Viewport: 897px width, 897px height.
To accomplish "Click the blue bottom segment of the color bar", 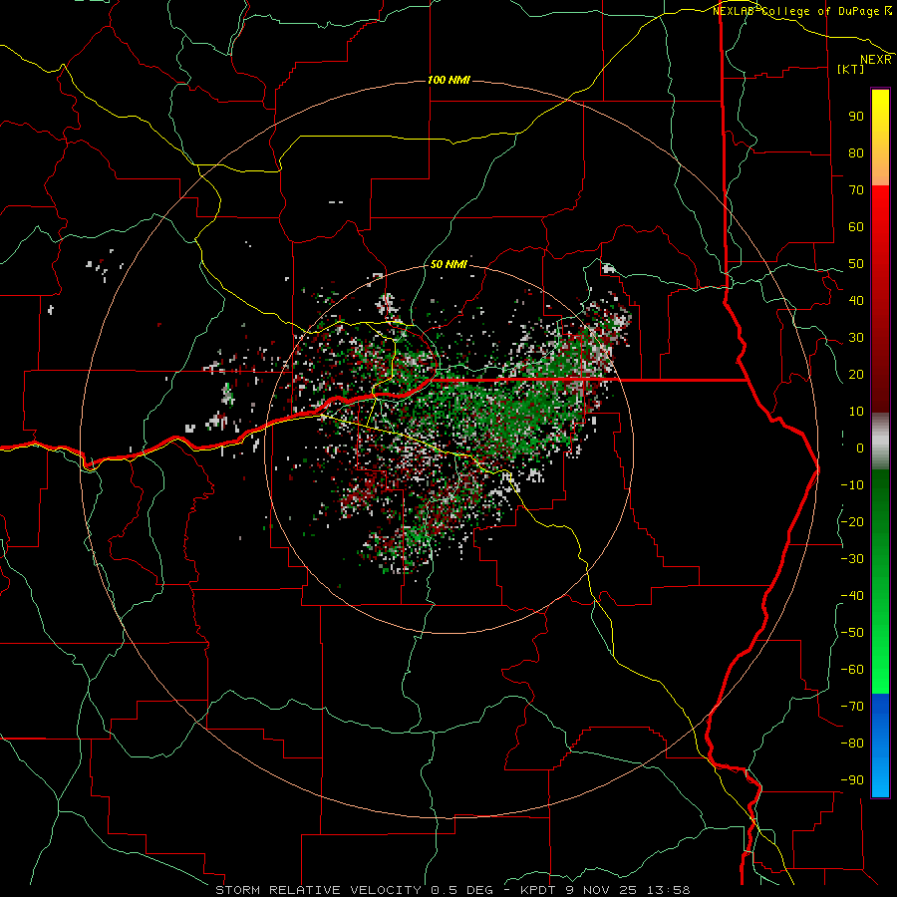I will click(x=880, y=746).
